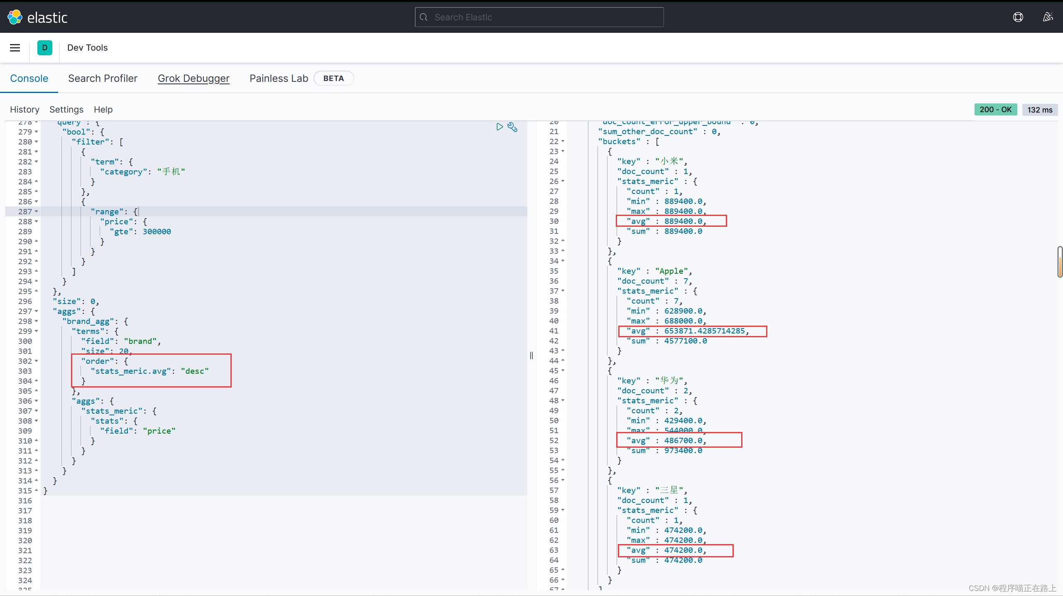
Task: Open the History link
Action: tap(24, 110)
